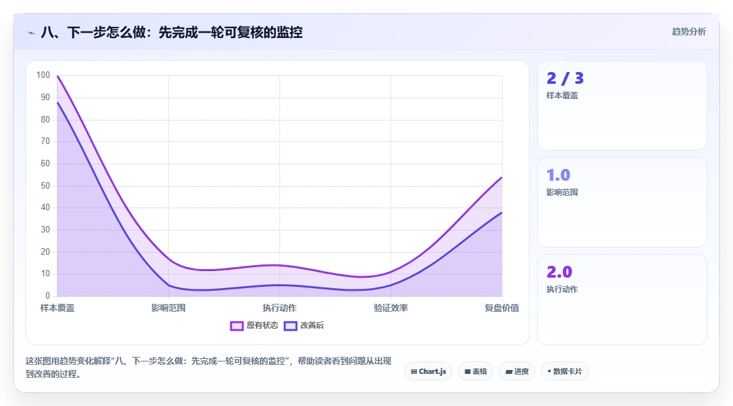Toggle the 原有状态 legend swatch

point(236,325)
